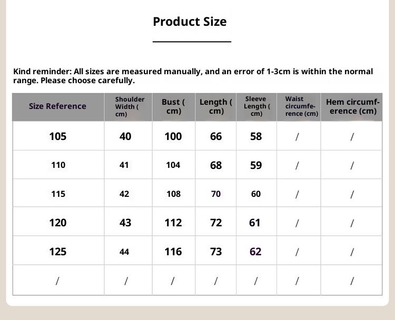The image size is (395, 320).
Task: Click the size 110 reference cell
Action: point(58,165)
